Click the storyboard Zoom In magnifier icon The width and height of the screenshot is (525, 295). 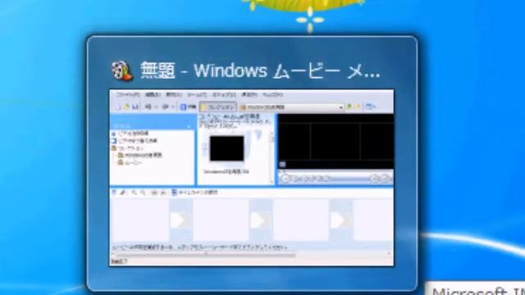pyautogui.click(x=135, y=193)
